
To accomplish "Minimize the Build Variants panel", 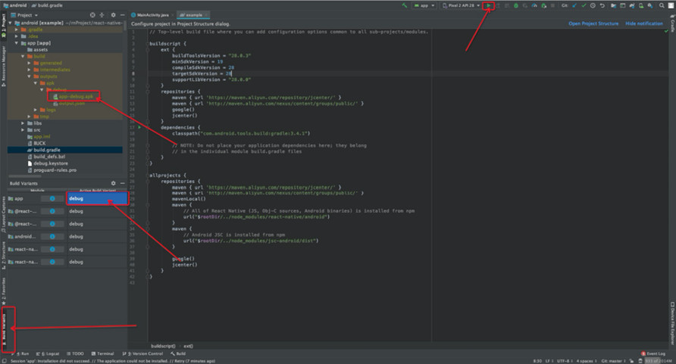I will click(x=121, y=183).
